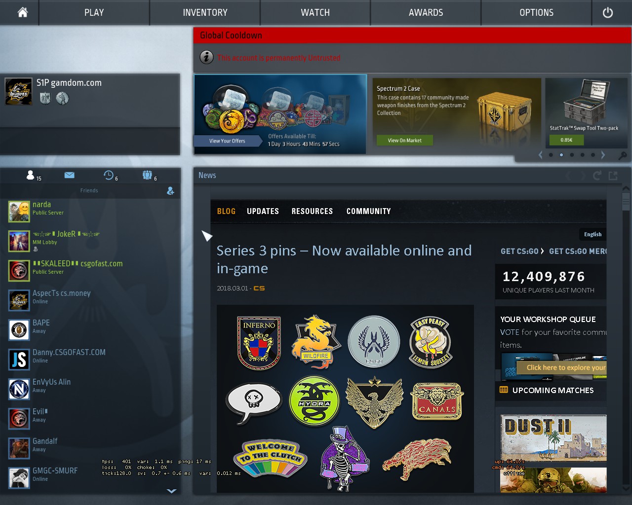Select friend JokeR in MM Lobby
The height and width of the screenshot is (505, 632).
coord(94,241)
